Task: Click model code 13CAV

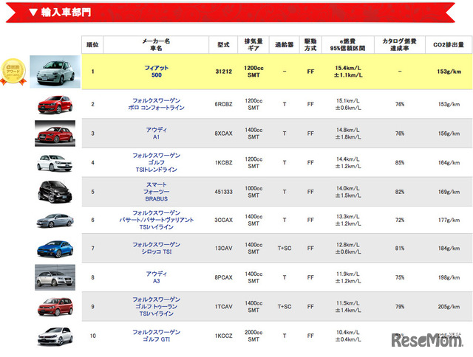Action: (x=223, y=249)
